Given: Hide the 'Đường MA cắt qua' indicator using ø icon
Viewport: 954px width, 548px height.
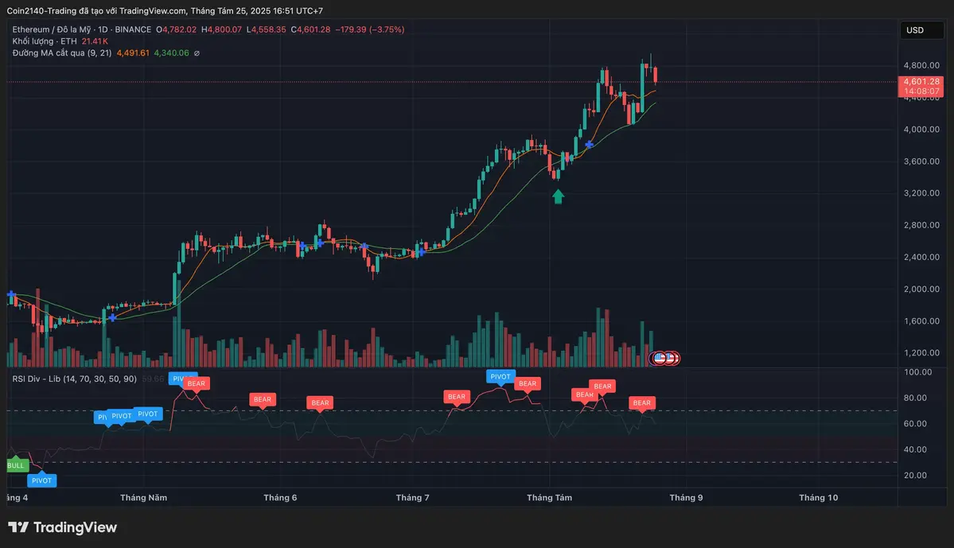Looking at the screenshot, I should click(197, 52).
